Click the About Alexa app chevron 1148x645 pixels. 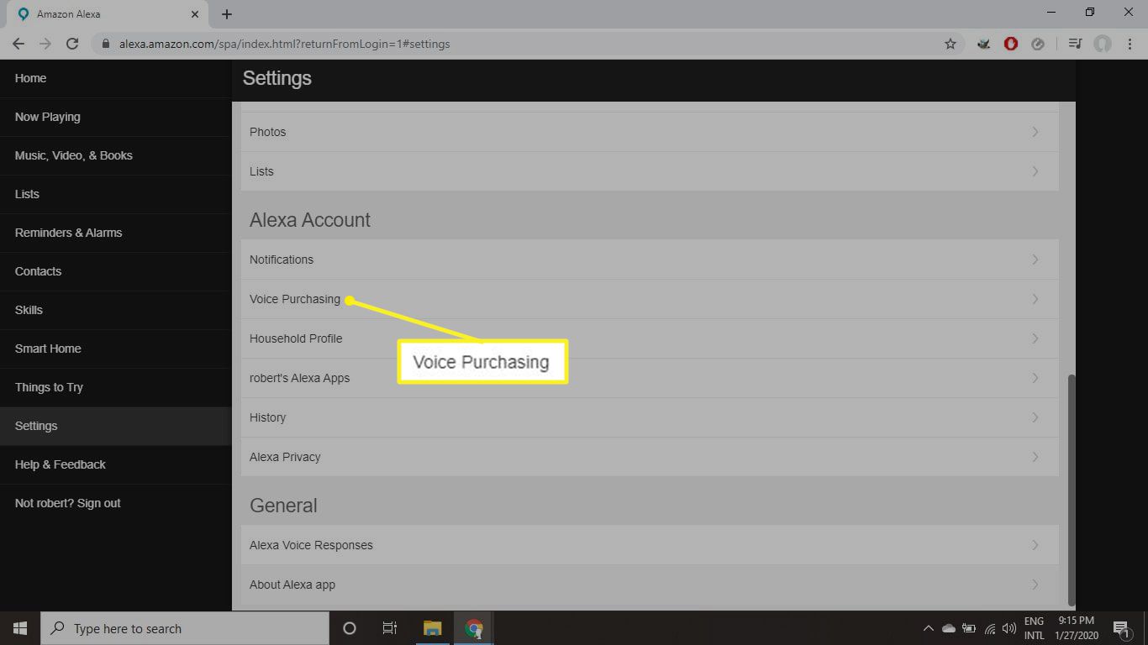point(1035,585)
